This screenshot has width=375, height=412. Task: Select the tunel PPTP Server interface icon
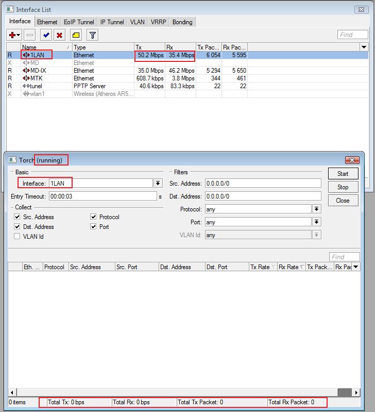pyautogui.click(x=26, y=86)
